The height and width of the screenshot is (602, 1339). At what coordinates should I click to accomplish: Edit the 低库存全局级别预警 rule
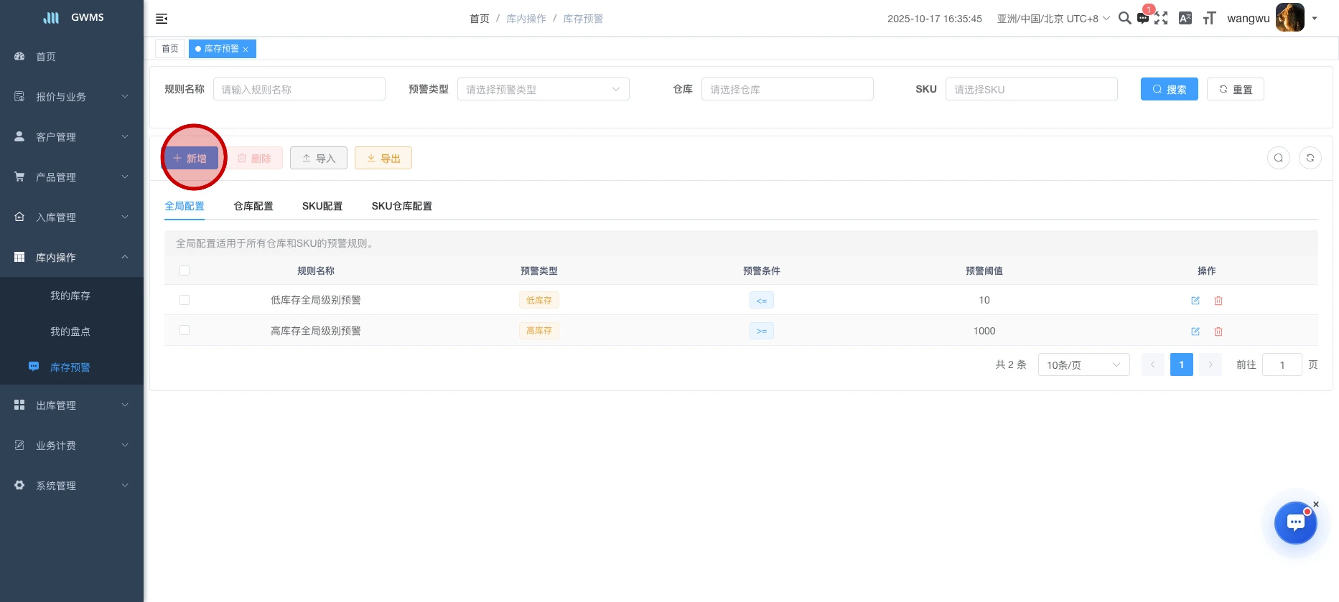coord(1195,301)
